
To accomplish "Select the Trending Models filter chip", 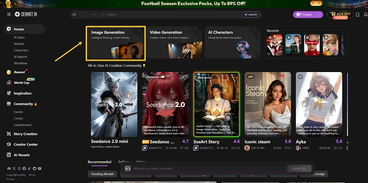I will click(x=102, y=174).
